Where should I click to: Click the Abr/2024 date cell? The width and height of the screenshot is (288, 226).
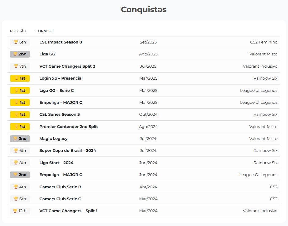click(148, 187)
